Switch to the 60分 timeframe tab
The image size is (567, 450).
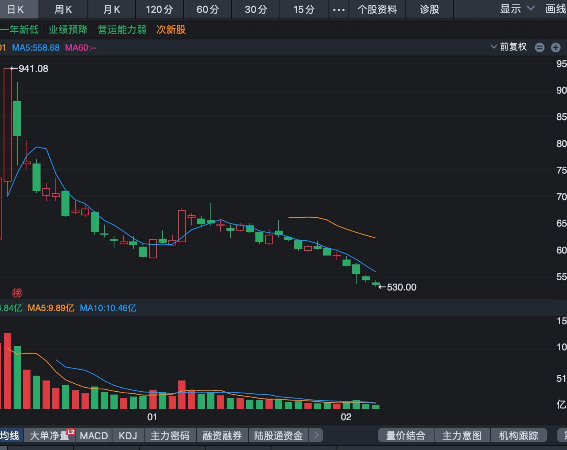[208, 10]
